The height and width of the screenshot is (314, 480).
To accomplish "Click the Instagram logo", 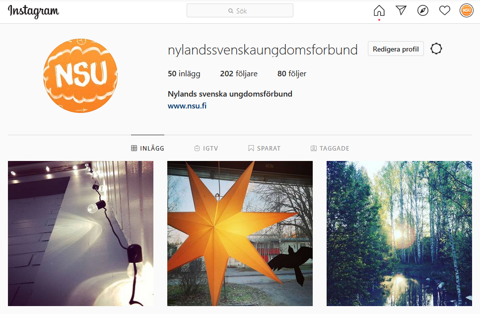I will [33, 11].
